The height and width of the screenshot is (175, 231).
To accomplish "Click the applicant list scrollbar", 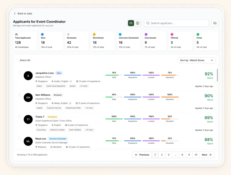I will click(217, 75).
